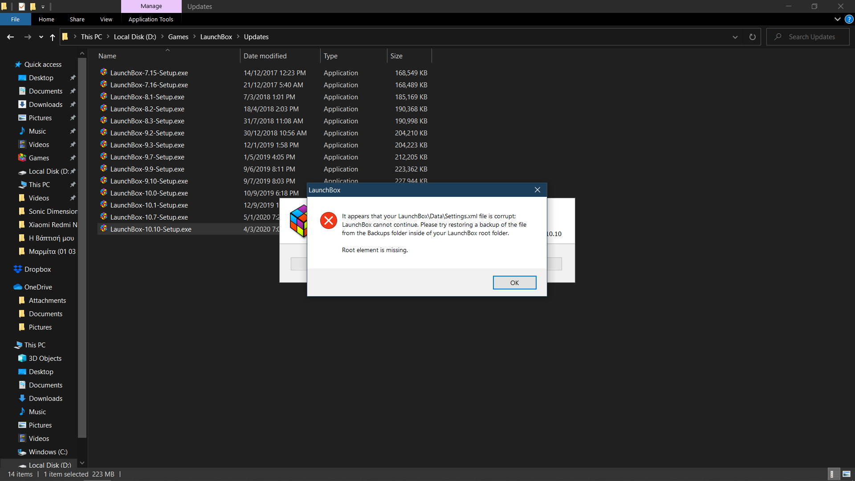Open the Share ribbon tab
This screenshot has height=481, width=855.
click(x=77, y=19)
